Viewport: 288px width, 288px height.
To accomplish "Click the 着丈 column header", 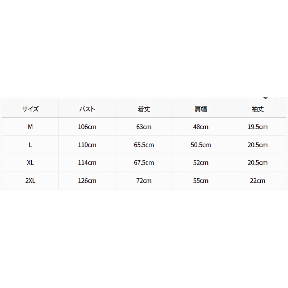I will tap(144, 109).
